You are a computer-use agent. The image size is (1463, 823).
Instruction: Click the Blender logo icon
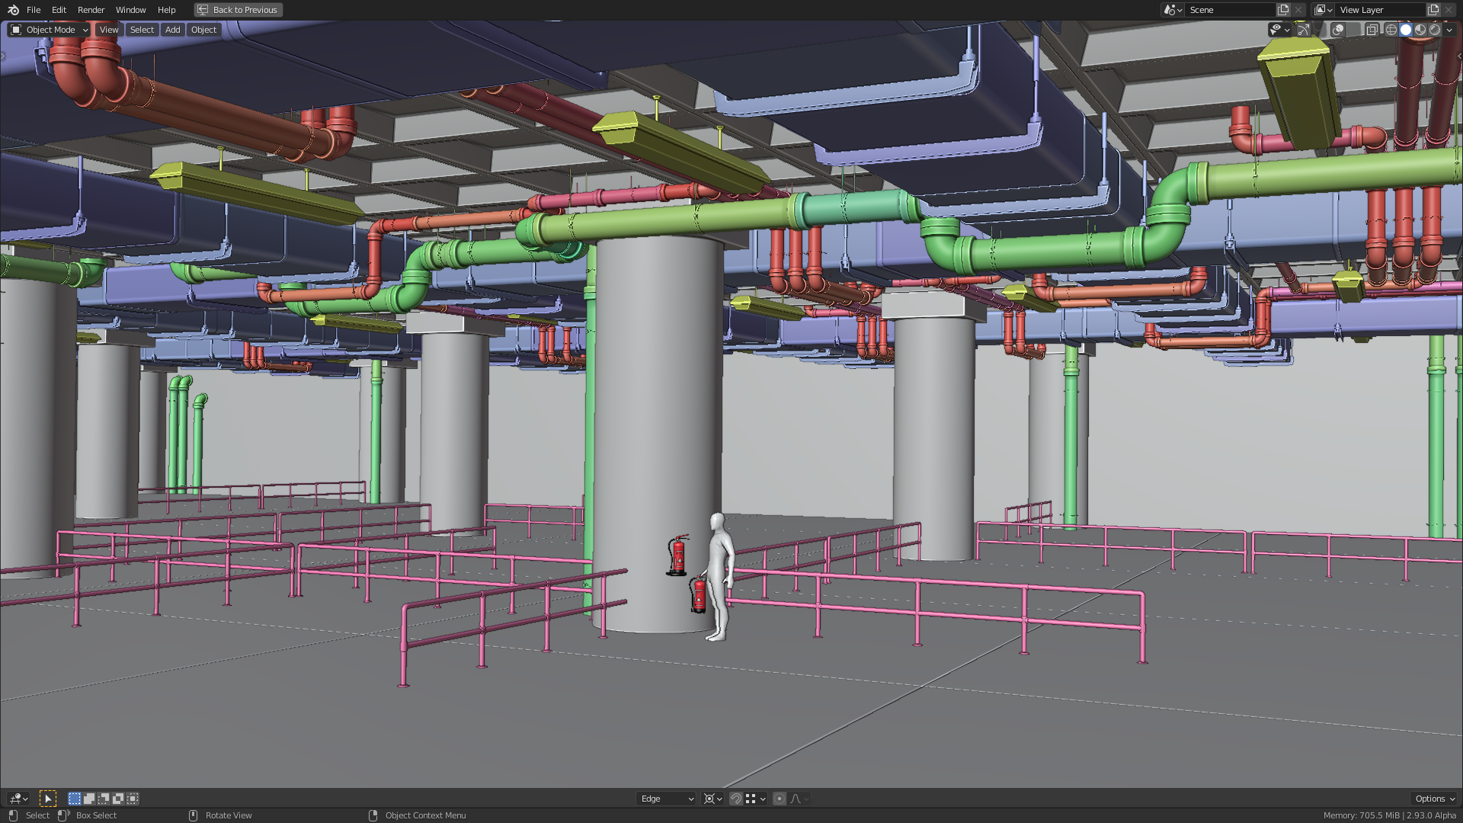13,10
